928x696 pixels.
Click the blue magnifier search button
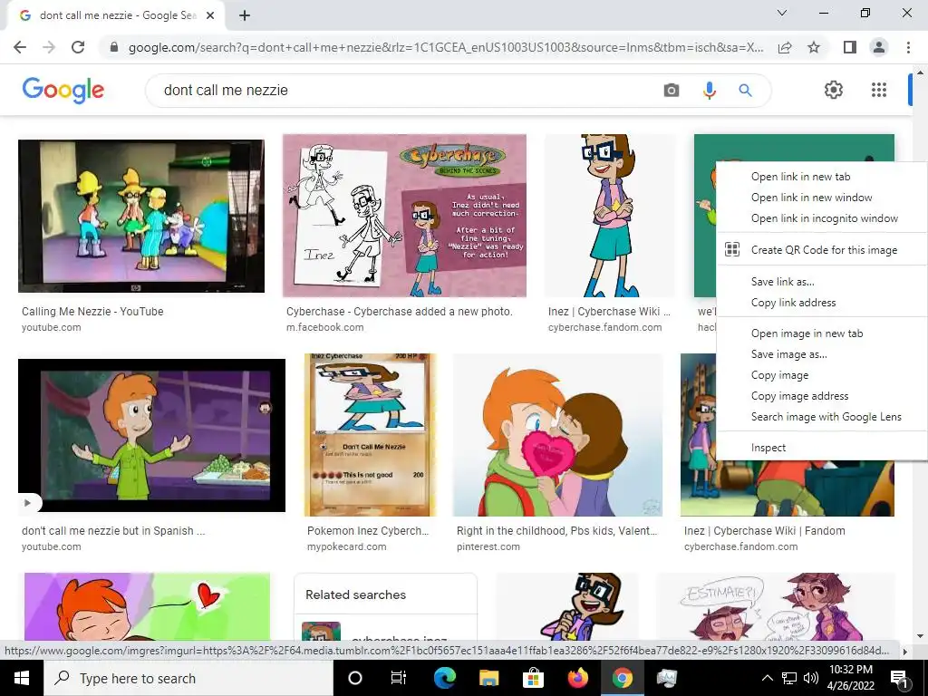[x=745, y=90]
